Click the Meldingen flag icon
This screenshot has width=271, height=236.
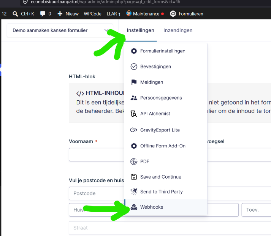(x=134, y=82)
